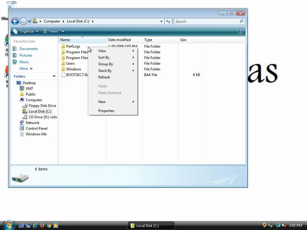Collapse the Folders pane chevron

[x=54, y=76]
